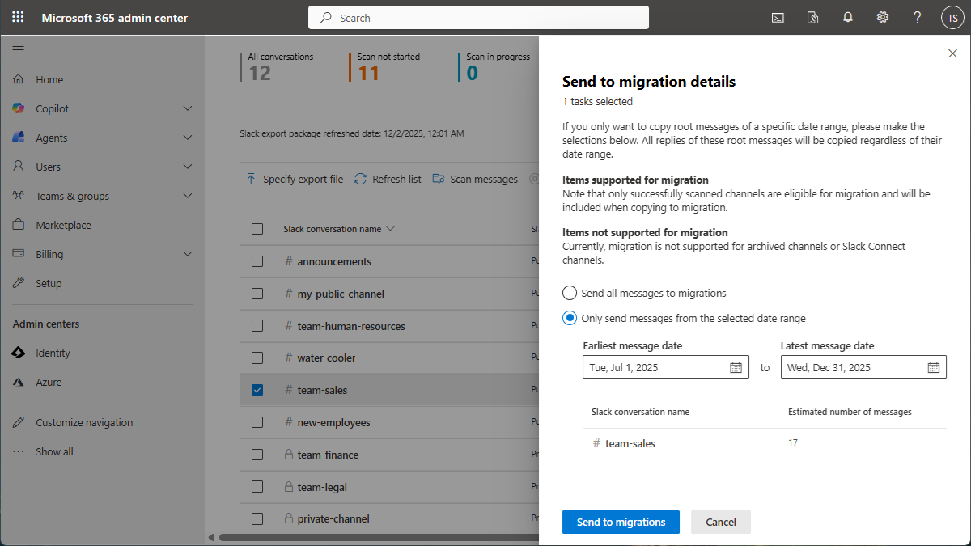The height and width of the screenshot is (546, 971).
Task: Open the latest message date calendar icon
Action: coord(933,367)
